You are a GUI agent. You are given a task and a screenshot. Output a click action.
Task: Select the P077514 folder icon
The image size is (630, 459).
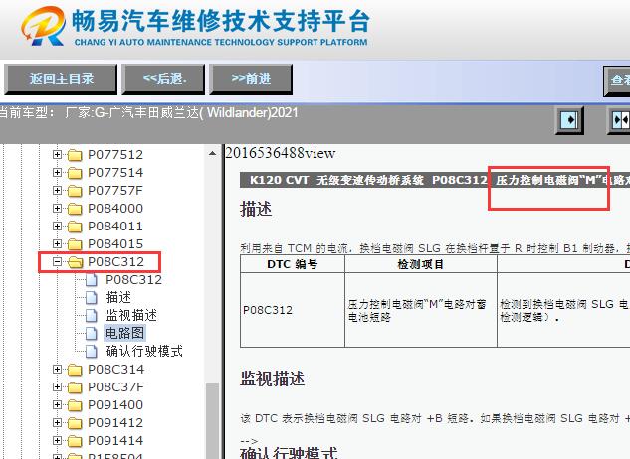click(x=75, y=173)
